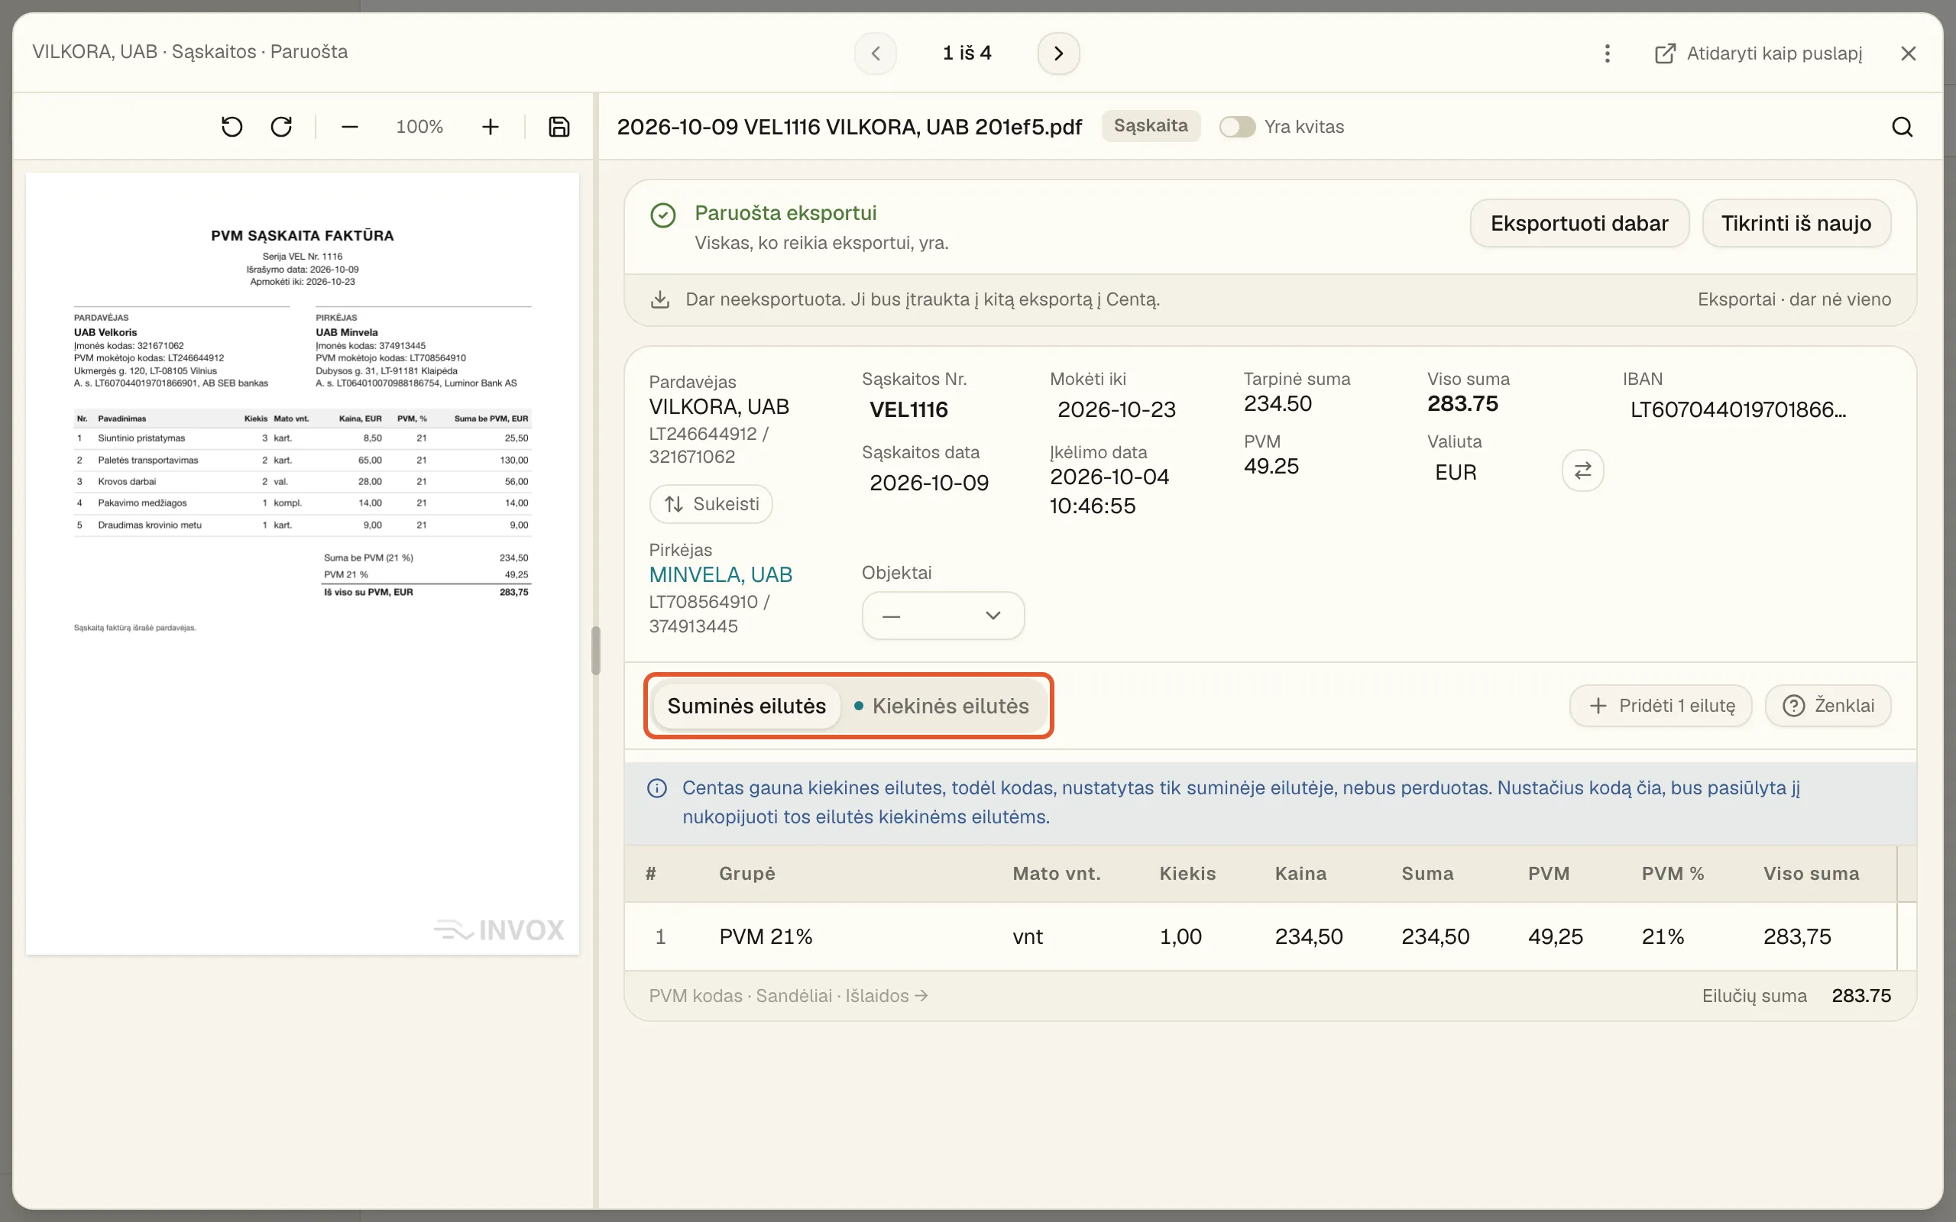
Task: Click the invoice PDF page preview
Action: 303,564
